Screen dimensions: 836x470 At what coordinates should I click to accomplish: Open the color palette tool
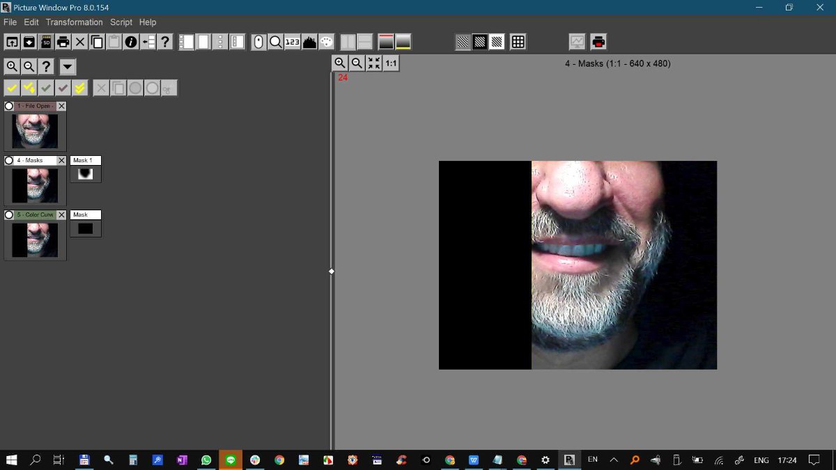(326, 42)
